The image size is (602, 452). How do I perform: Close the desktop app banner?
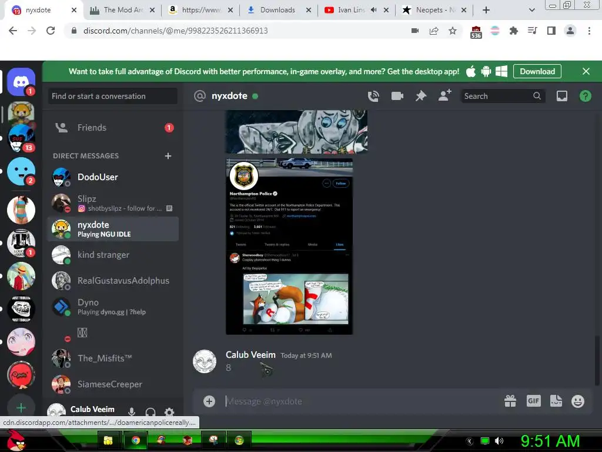pos(586,71)
